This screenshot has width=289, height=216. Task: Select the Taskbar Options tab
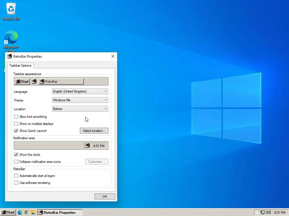tap(20, 66)
